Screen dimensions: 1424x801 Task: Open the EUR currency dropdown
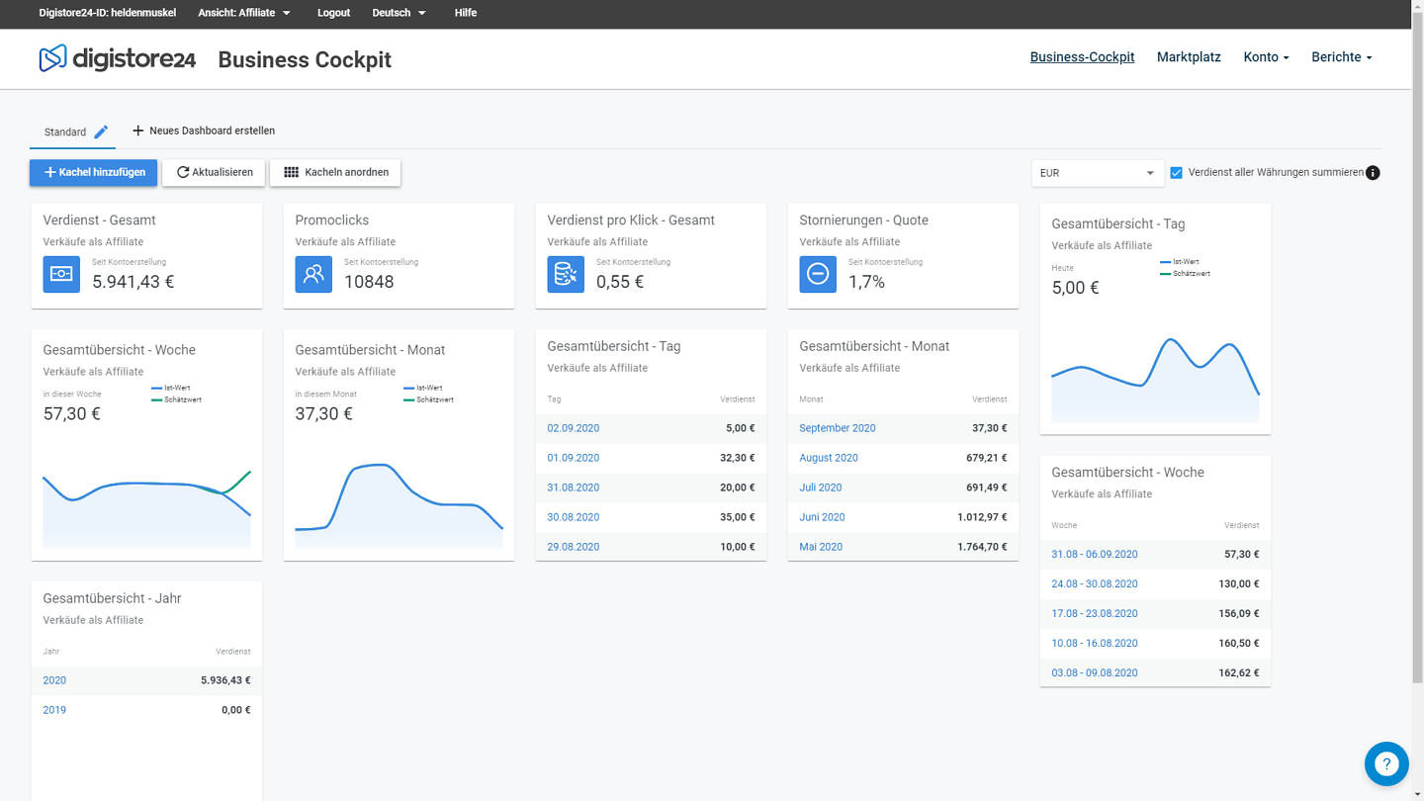[1097, 173]
